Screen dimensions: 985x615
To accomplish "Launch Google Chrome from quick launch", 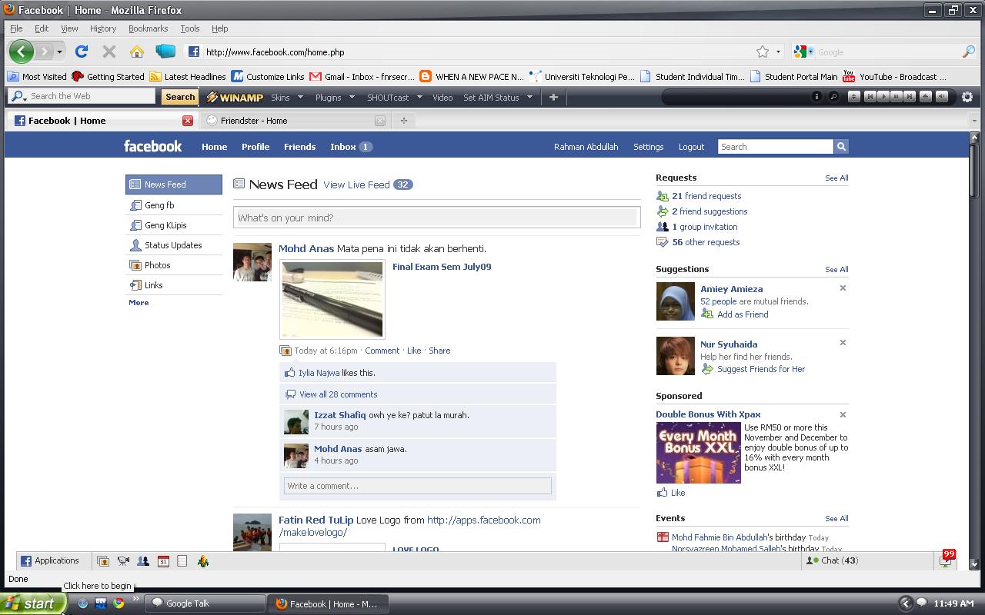I will [119, 603].
